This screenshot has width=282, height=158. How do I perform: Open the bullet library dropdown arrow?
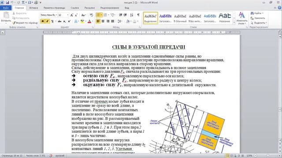101,15
